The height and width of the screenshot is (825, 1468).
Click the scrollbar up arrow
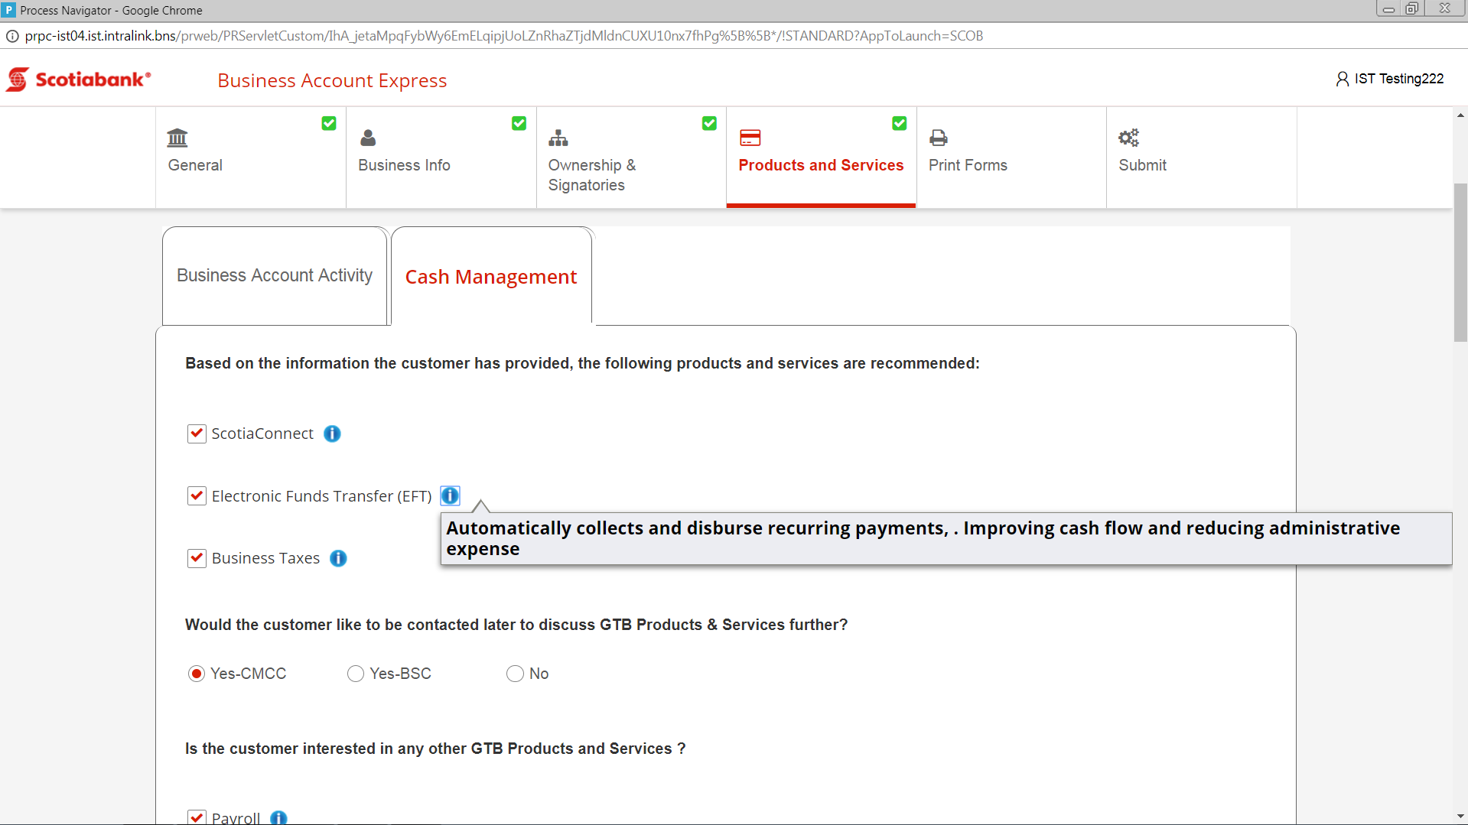pyautogui.click(x=1460, y=115)
